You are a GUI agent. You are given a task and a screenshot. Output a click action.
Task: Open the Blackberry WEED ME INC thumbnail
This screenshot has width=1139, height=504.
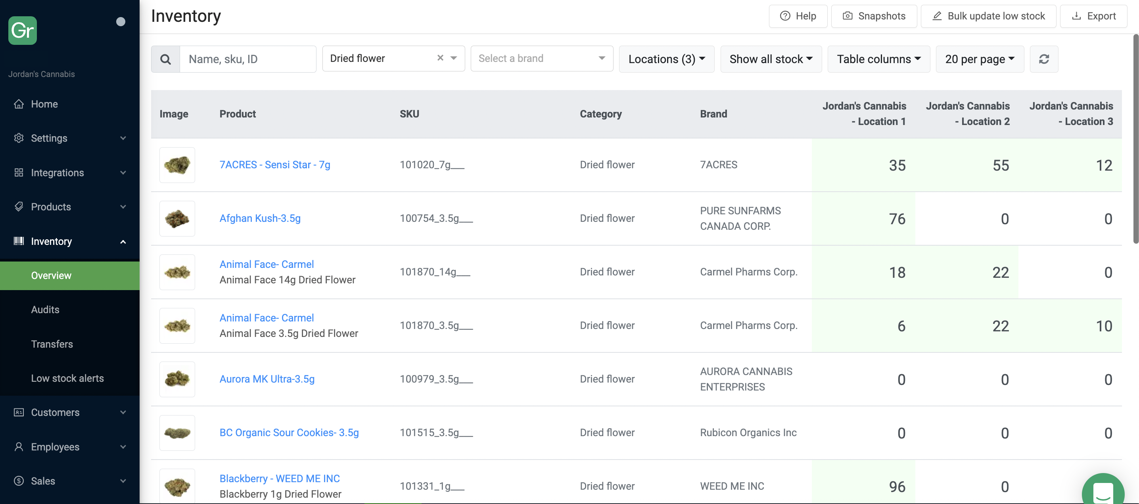point(177,486)
